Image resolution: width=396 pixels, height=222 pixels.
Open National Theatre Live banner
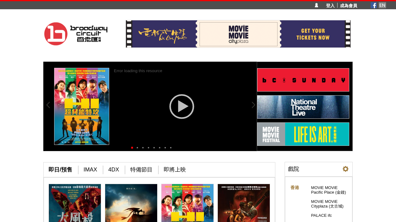click(x=303, y=107)
